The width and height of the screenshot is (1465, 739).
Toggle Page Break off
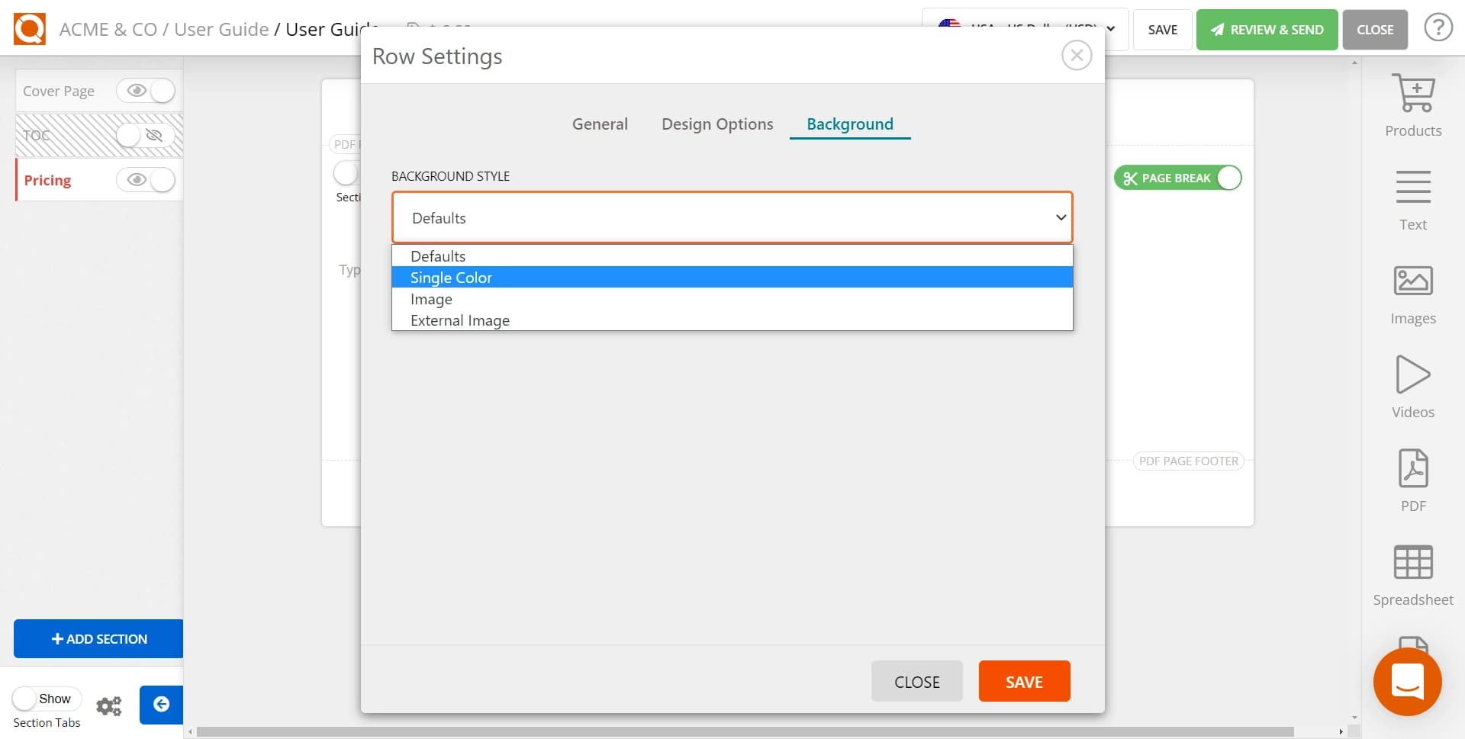tap(1228, 177)
